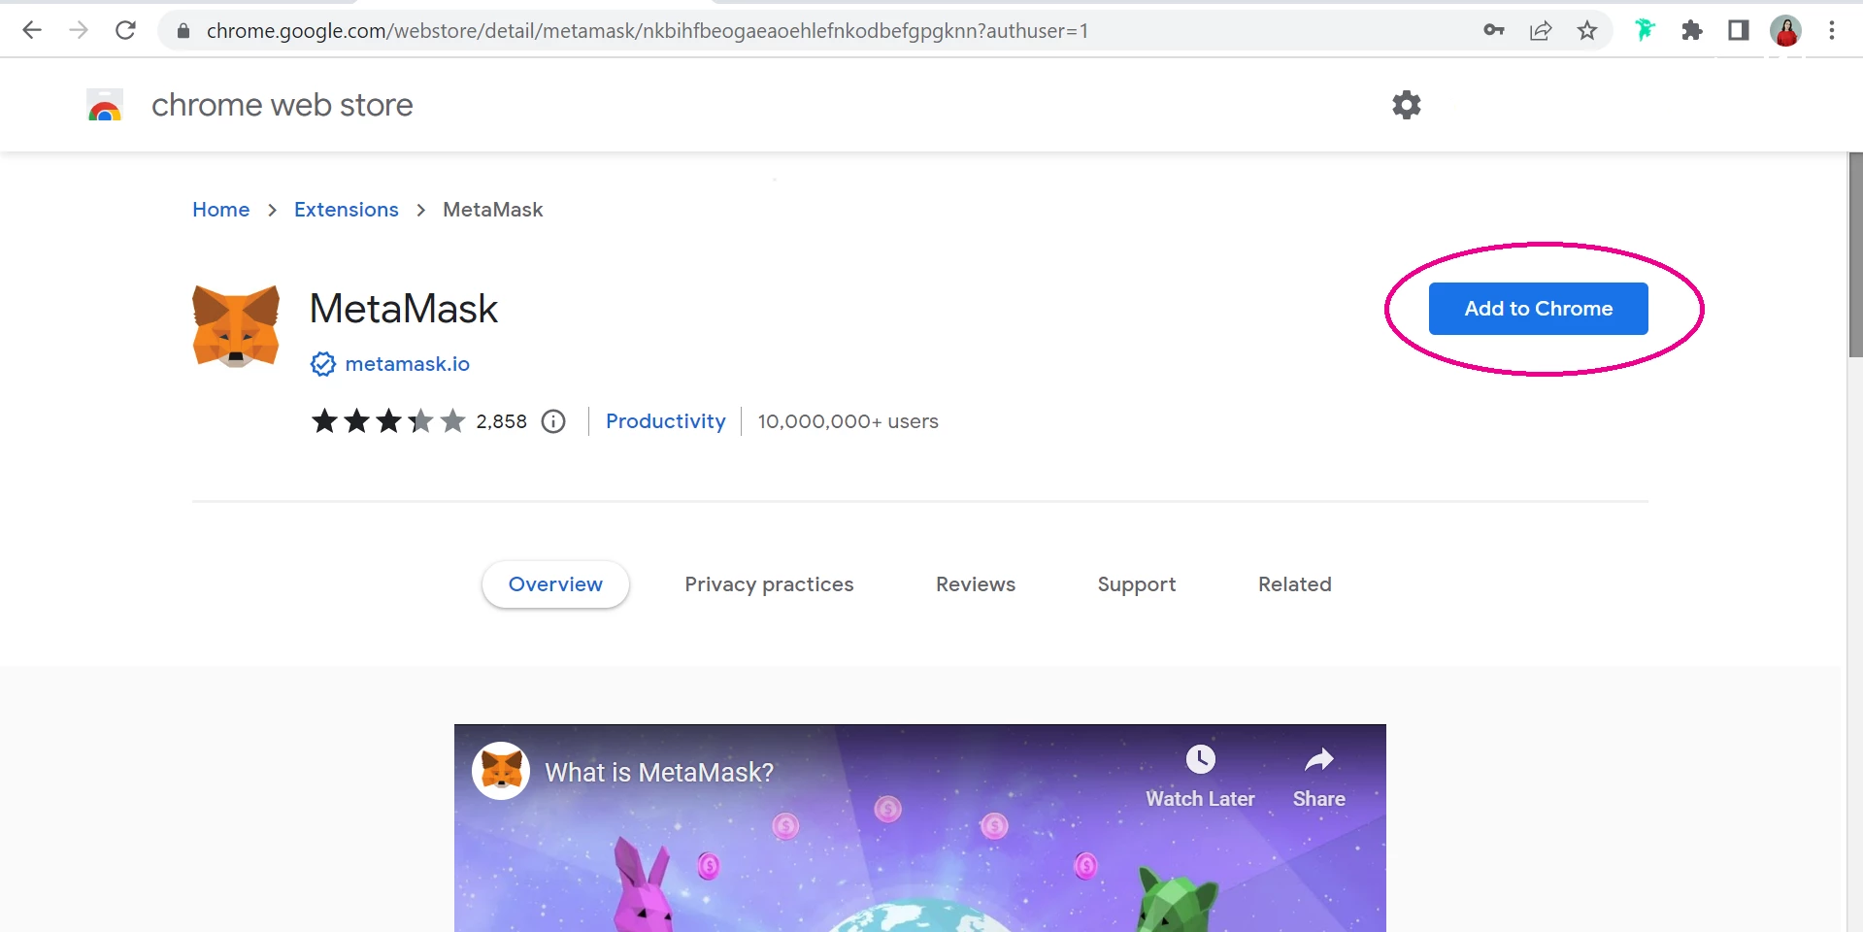The height and width of the screenshot is (932, 1863).
Task: Click the MetaMask channel avatar in video
Action: tap(501, 771)
